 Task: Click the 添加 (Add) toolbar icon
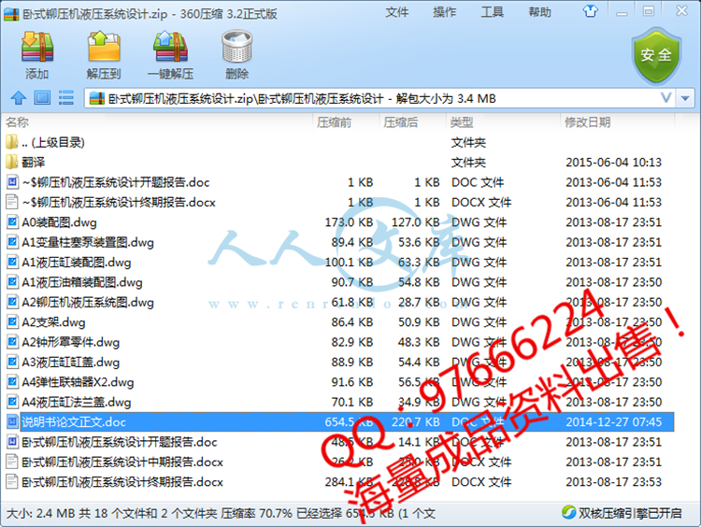tap(37, 47)
